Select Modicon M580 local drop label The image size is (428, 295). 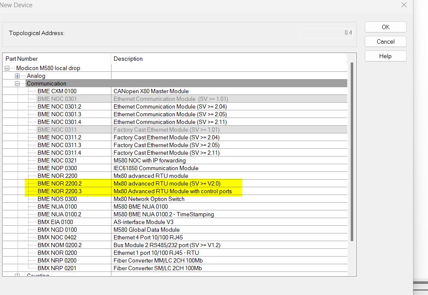pyautogui.click(x=48, y=68)
